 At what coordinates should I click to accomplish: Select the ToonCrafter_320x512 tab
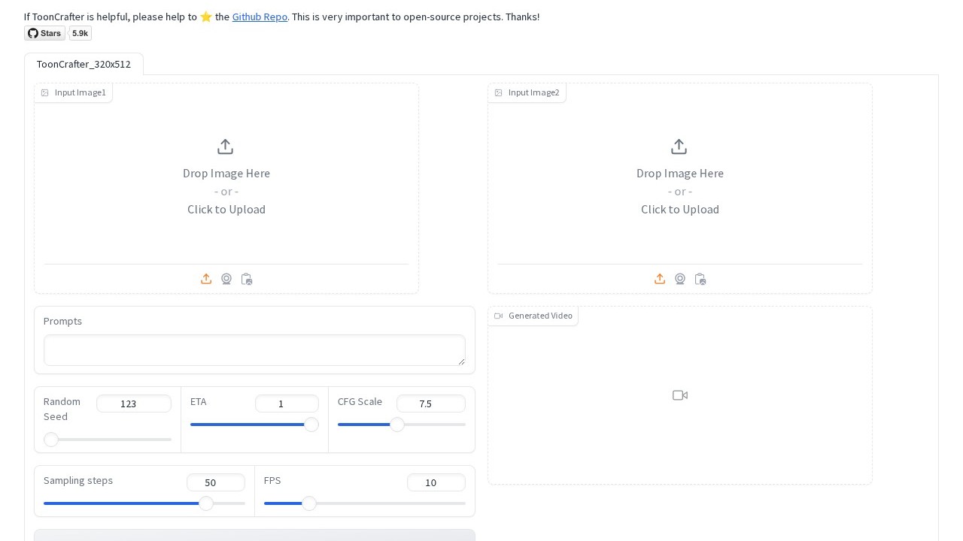(x=84, y=65)
